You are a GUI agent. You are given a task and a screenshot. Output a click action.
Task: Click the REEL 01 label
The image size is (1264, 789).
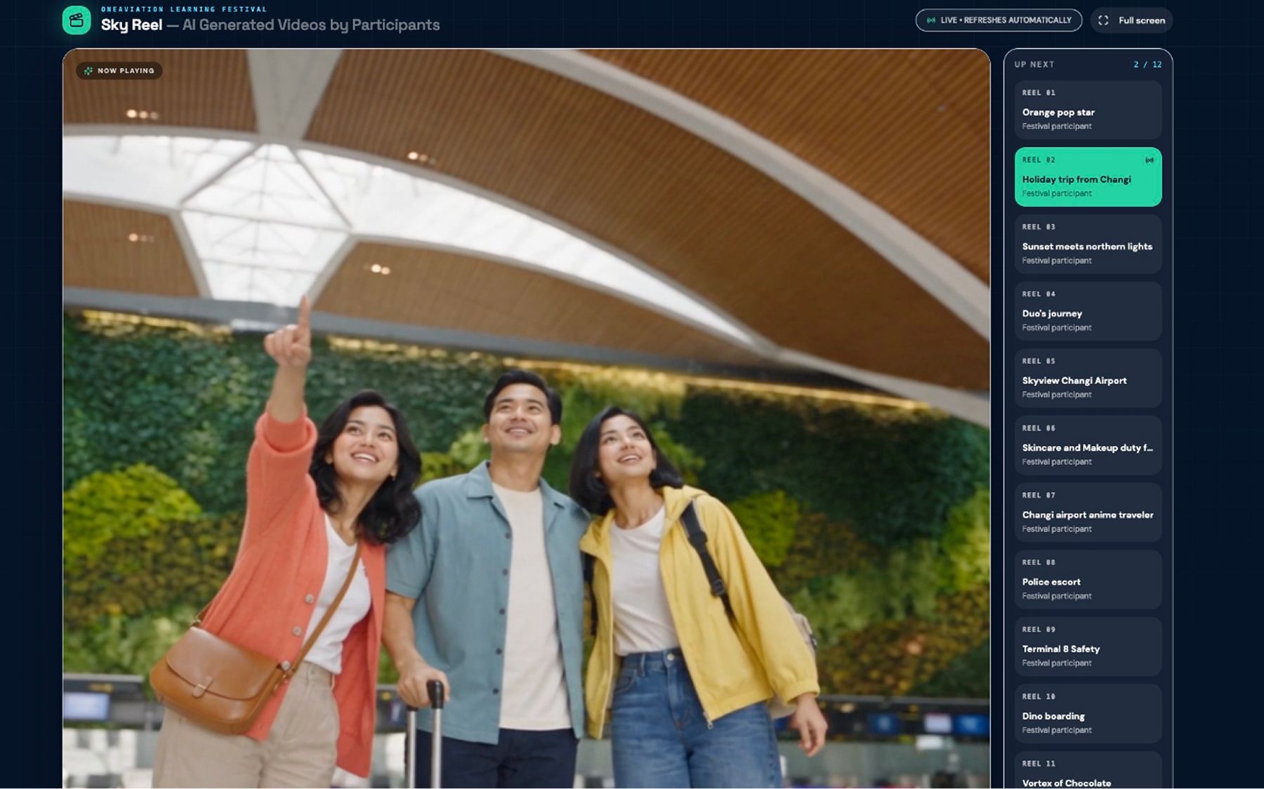[1039, 93]
